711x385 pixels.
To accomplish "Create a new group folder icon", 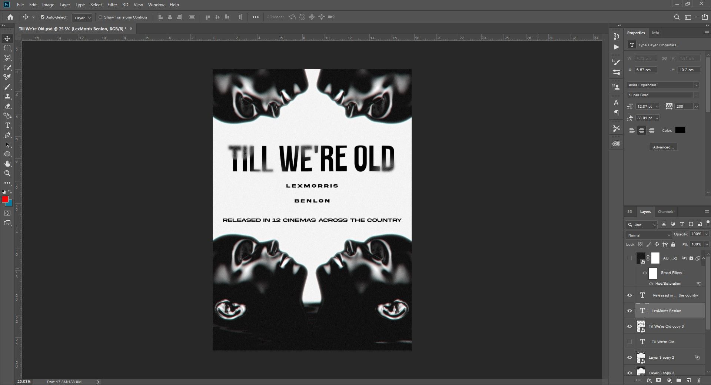I will (678, 380).
